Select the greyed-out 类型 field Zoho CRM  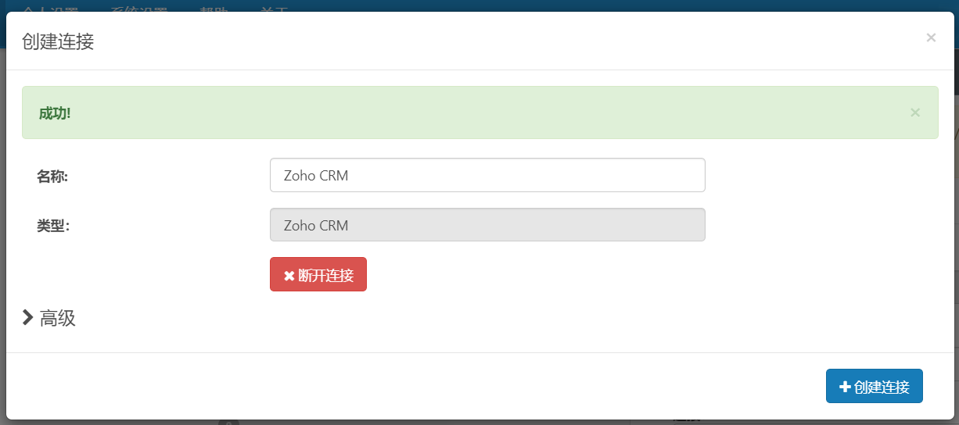pos(487,225)
